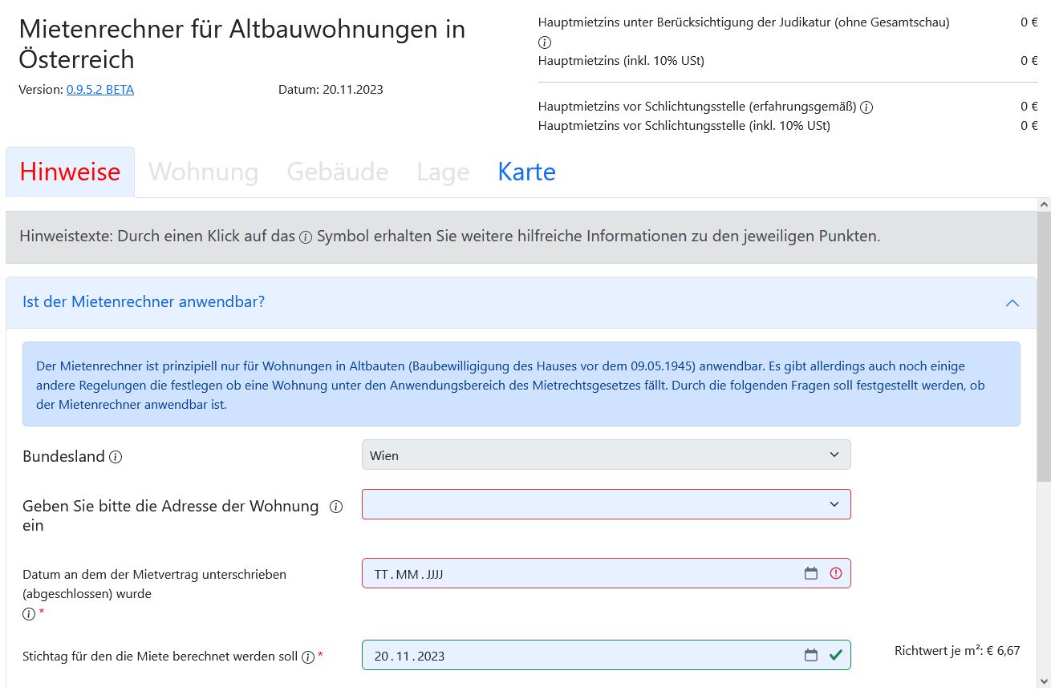Viewport: 1055px width, 691px height.
Task: Click 'Datum: 20.11.2023' text
Action: tap(331, 90)
